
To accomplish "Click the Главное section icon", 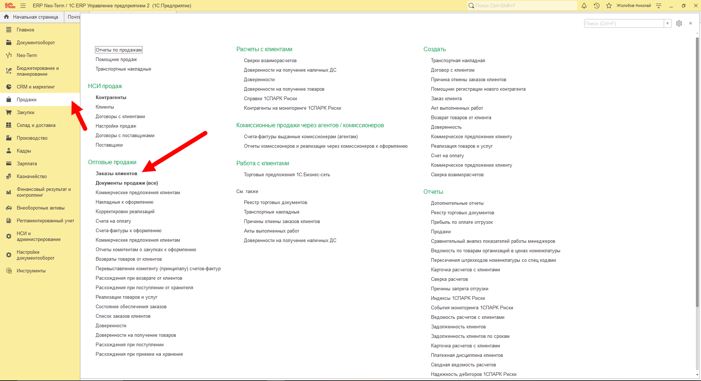I will click(x=9, y=30).
